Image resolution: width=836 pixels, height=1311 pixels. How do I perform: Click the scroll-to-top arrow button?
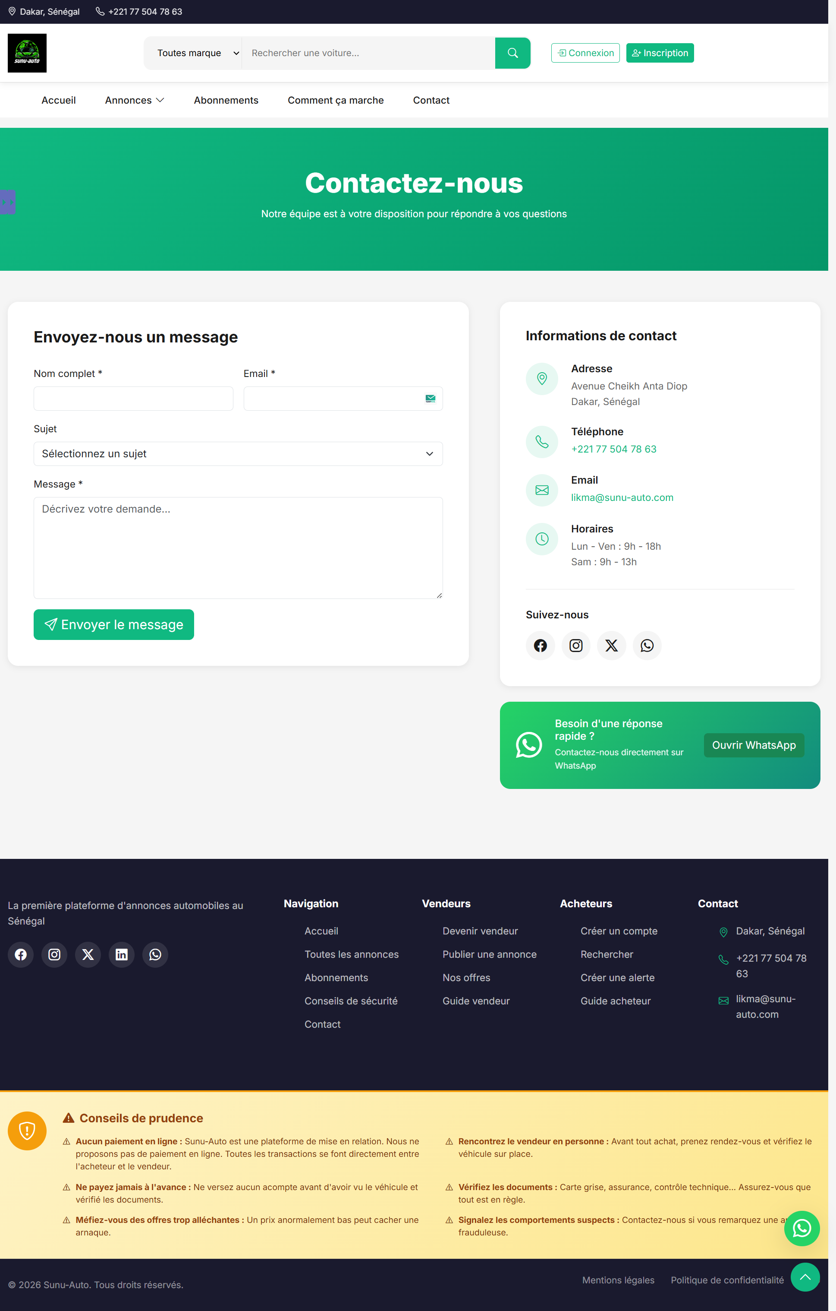(x=805, y=1277)
